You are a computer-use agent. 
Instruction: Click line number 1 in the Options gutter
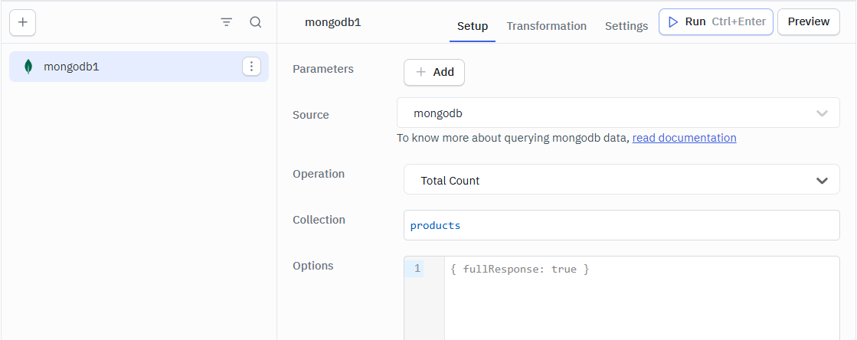click(x=417, y=269)
